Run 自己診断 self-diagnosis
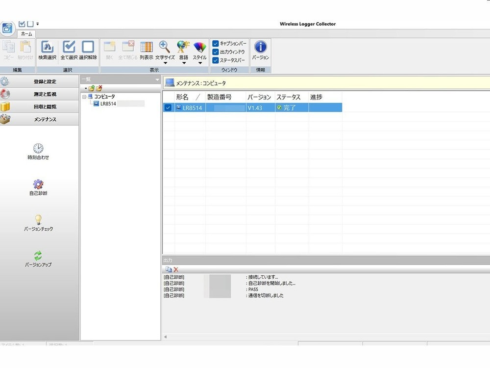This screenshot has height=368, width=490. point(38,184)
